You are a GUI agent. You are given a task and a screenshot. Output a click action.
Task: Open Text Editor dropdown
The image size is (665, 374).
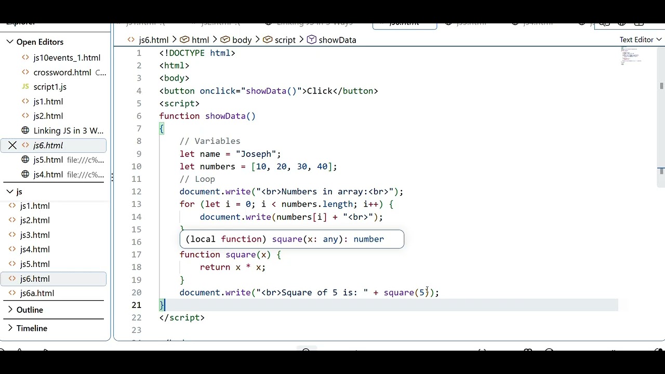tap(641, 39)
